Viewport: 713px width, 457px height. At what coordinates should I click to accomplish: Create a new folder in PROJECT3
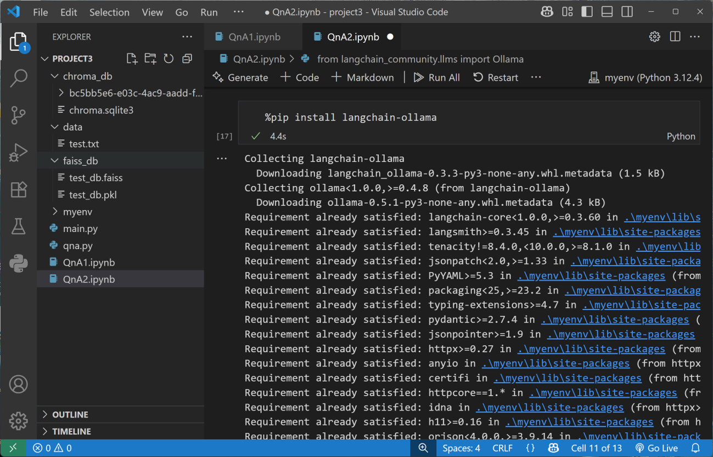tap(150, 59)
